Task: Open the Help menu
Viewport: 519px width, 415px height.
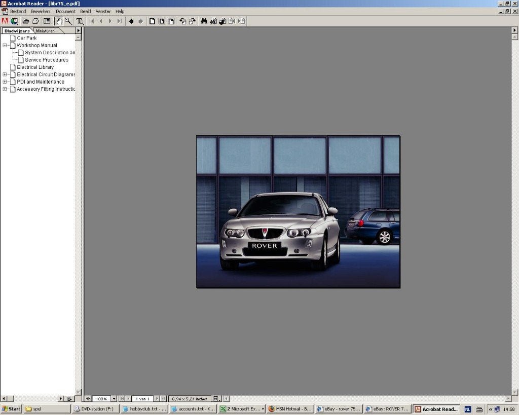Action: point(120,11)
